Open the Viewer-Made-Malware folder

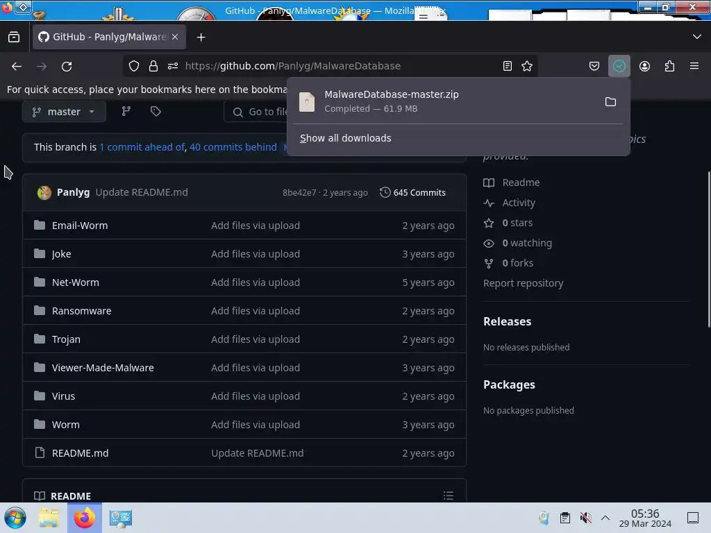pyautogui.click(x=103, y=368)
